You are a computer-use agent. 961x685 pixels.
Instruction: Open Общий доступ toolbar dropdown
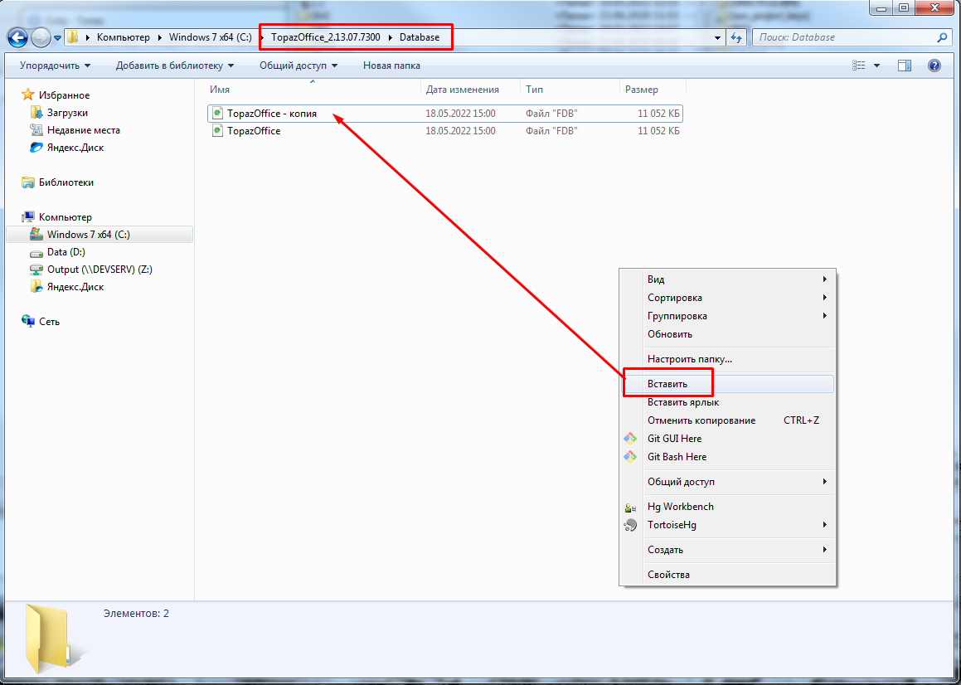click(x=298, y=66)
